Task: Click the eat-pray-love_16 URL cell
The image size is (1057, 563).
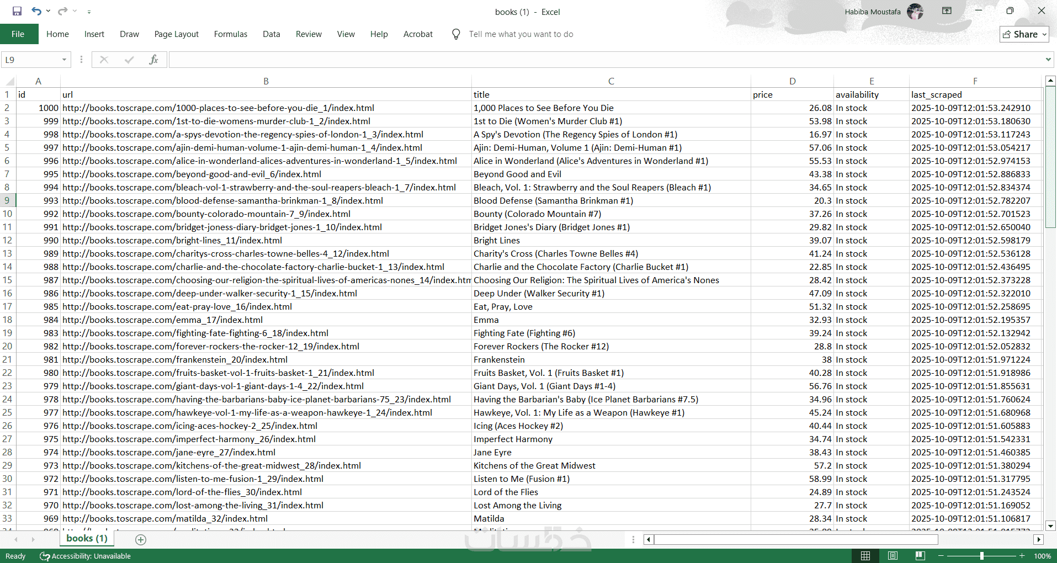Action: point(266,306)
